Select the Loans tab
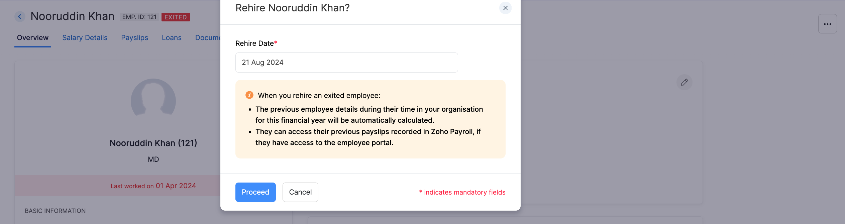The width and height of the screenshot is (845, 224). [x=172, y=37]
